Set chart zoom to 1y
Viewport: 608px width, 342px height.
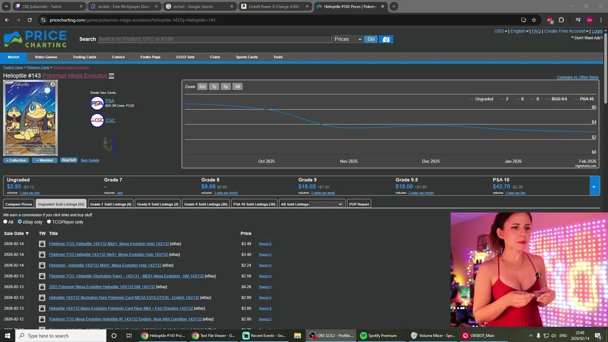point(214,86)
